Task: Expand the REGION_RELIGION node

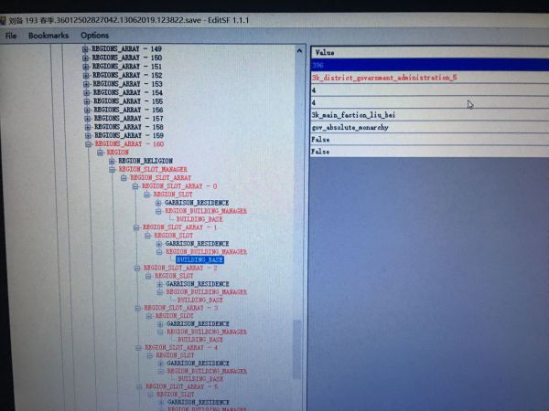Action: [112, 161]
